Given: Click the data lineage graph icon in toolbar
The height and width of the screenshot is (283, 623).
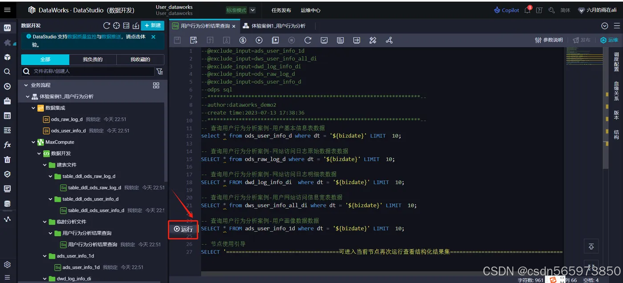Looking at the screenshot, I should 389,40.
